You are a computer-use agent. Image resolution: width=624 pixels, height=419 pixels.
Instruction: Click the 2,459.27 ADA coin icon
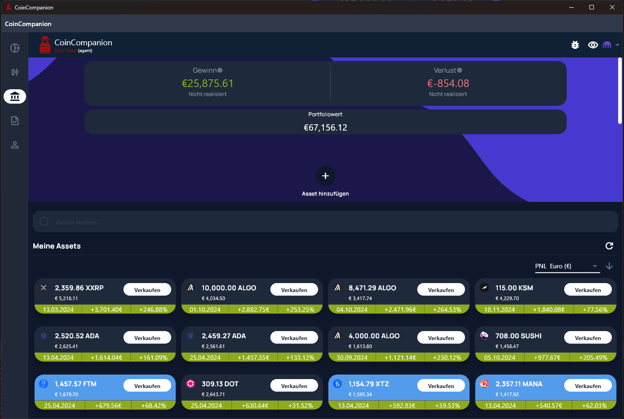pos(190,336)
